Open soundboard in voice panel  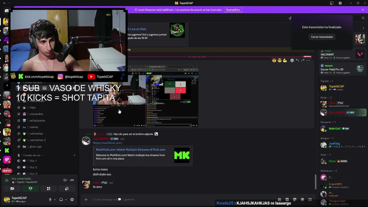[x=67, y=189]
